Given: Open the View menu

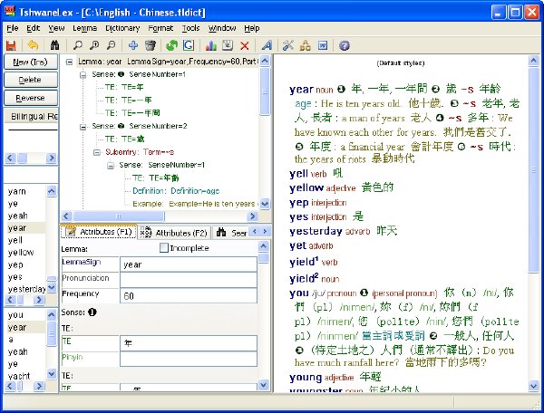Looking at the screenshot, I should tap(56, 28).
